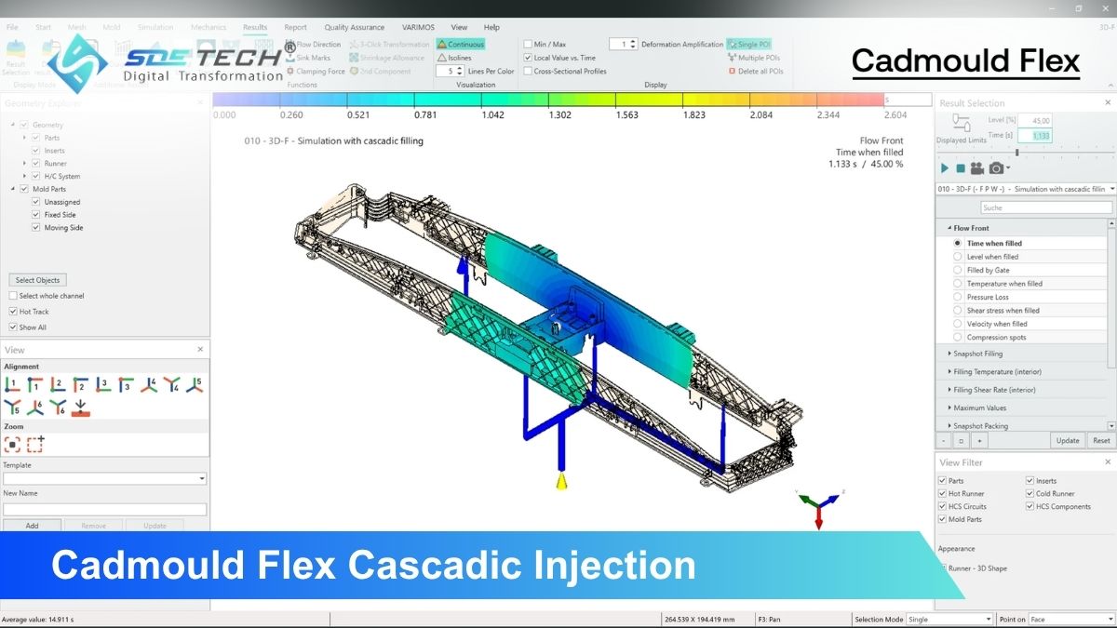Click the Suche search field
Viewport: 1117px width, 628px height.
[1044, 207]
